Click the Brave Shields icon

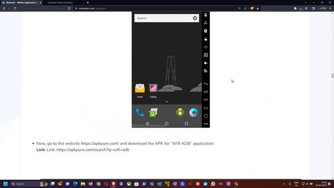point(252,8)
